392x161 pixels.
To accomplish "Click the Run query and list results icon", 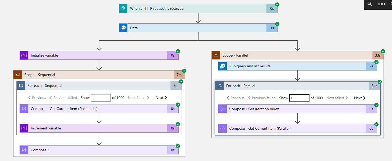I will 223,66.
